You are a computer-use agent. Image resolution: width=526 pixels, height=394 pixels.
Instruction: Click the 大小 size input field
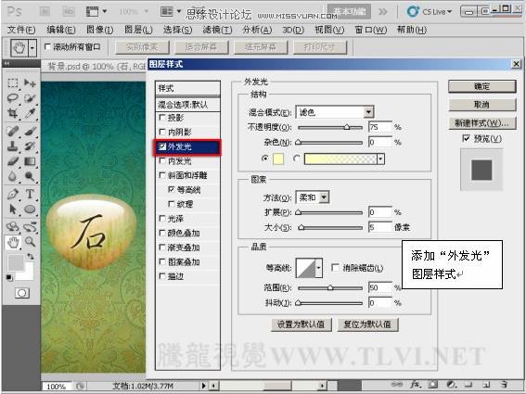tap(380, 227)
